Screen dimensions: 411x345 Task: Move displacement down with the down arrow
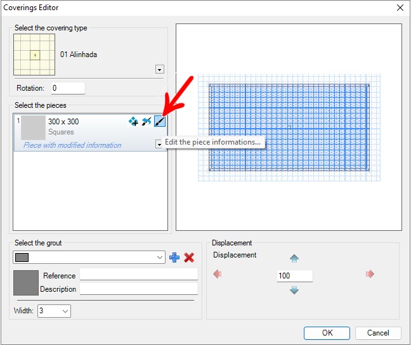point(294,290)
